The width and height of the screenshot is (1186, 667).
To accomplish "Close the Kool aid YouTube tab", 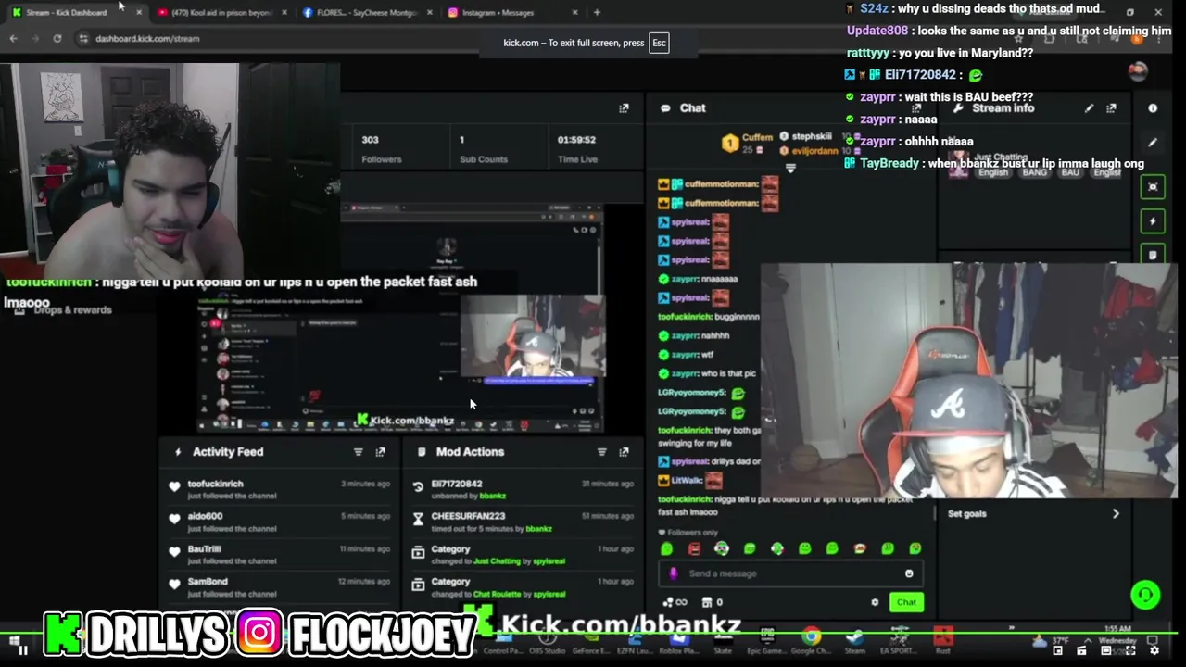I will tap(284, 12).
